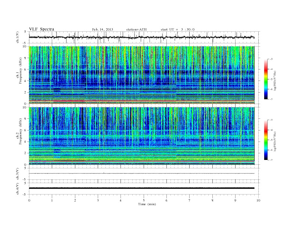The image size is (291, 225).
Task: Click the "4" kHz tick of ch.2 spectrogram
Action: 25,142
